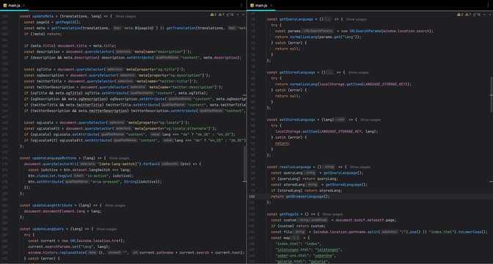Click the JS file icon in left main.js tab
The width and height of the screenshot is (493, 264).
pyautogui.click(x=5, y=5)
